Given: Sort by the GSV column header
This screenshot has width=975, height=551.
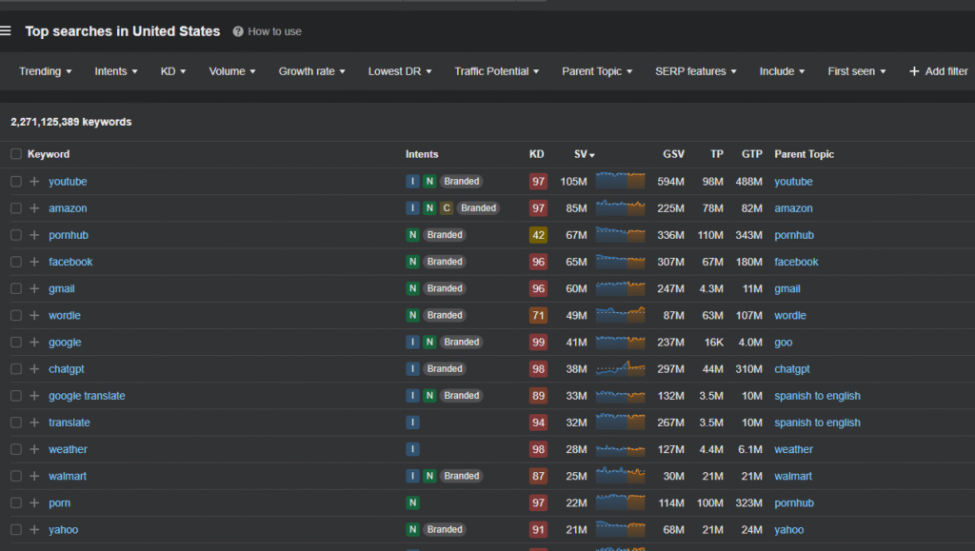Looking at the screenshot, I should pyautogui.click(x=673, y=154).
